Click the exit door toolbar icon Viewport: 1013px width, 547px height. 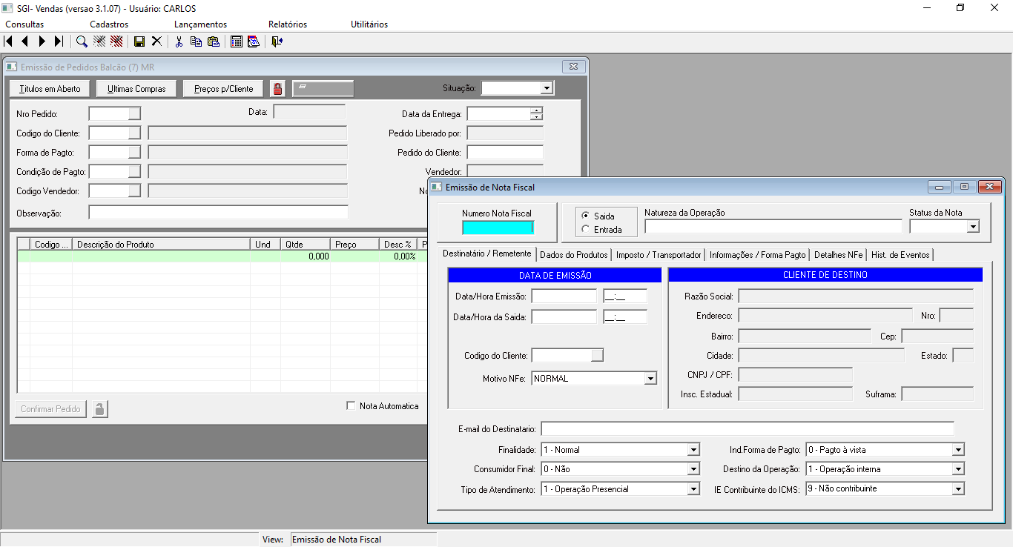277,42
